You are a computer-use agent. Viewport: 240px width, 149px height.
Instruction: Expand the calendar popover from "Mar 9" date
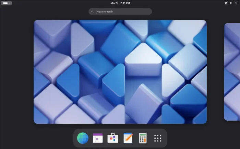pos(114,3)
